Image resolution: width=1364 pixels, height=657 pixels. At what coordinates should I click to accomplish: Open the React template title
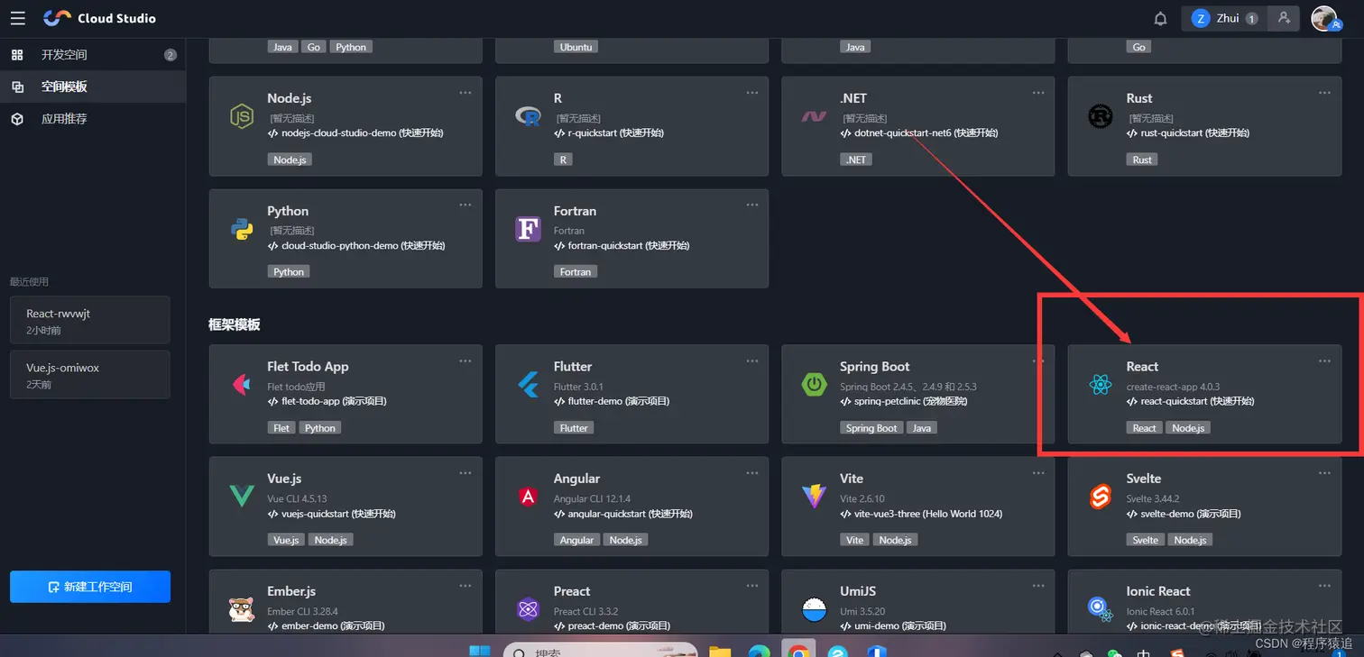click(1142, 367)
